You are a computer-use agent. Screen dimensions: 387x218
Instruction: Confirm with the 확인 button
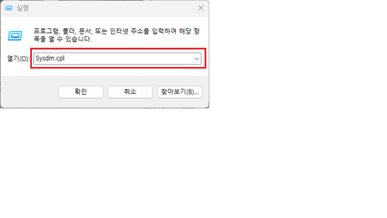[x=81, y=92]
